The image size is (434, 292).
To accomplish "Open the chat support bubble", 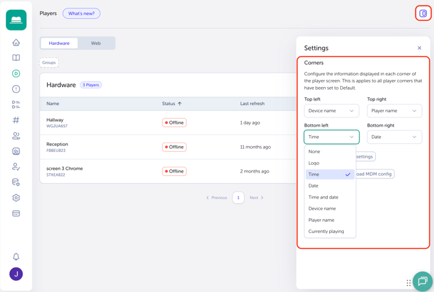I will tap(422, 282).
